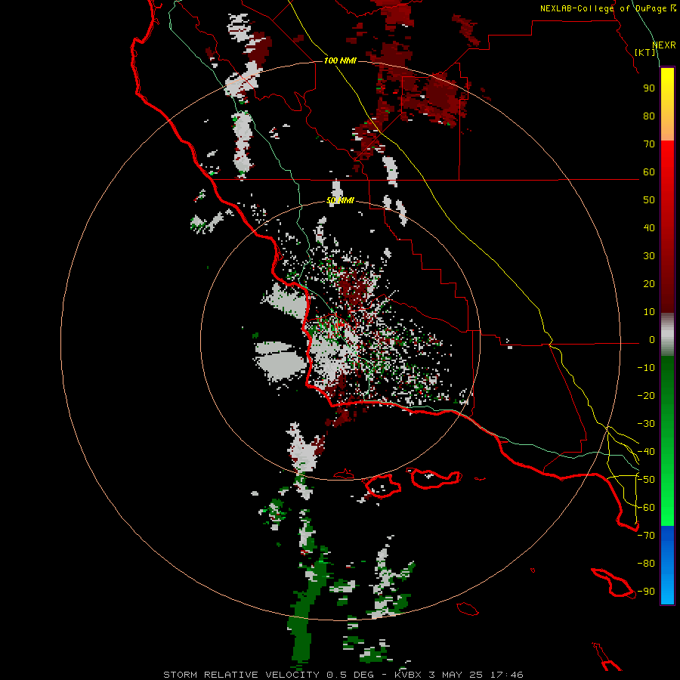
Task: Select the -70 knot scale label
Action: tap(646, 536)
